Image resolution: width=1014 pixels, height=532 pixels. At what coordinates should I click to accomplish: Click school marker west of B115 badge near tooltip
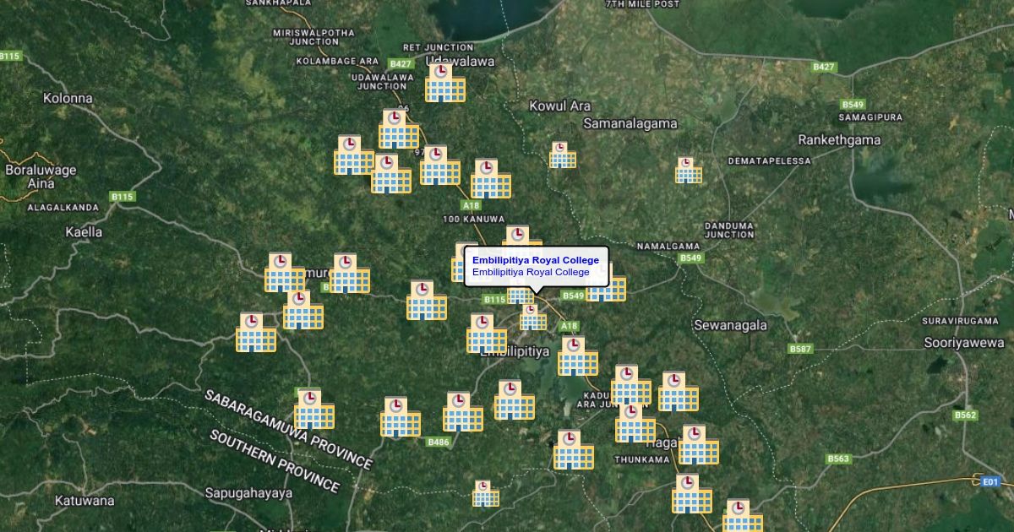[426, 301]
